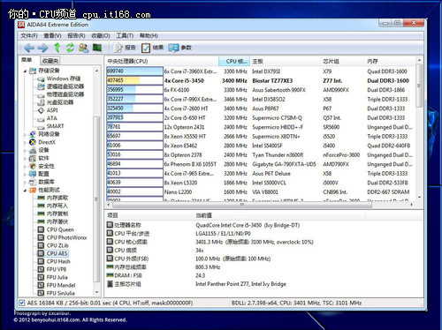Expand the 软件 tree node
Image resolution: width=442 pixels, height=330 pixels.
pyautogui.click(x=25, y=158)
